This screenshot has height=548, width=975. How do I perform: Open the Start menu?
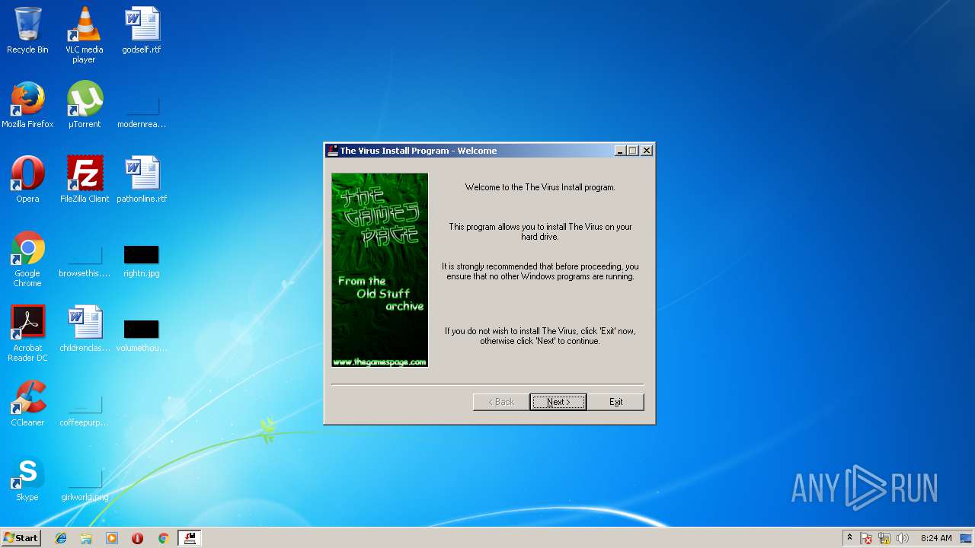[x=21, y=538]
